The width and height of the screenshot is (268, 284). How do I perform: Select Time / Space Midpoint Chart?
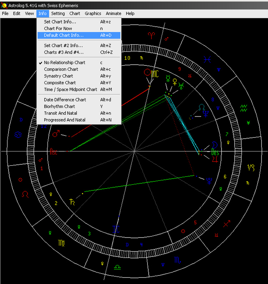79,89
